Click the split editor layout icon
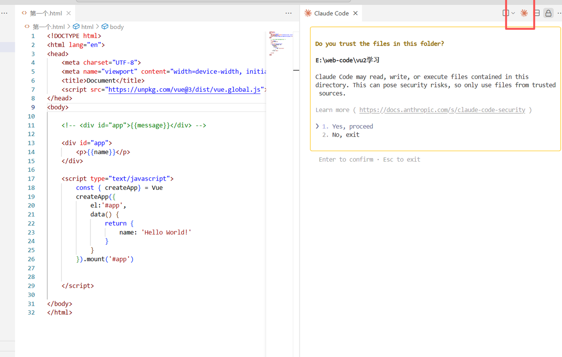Viewport: 562px width, 357px height. [537, 13]
